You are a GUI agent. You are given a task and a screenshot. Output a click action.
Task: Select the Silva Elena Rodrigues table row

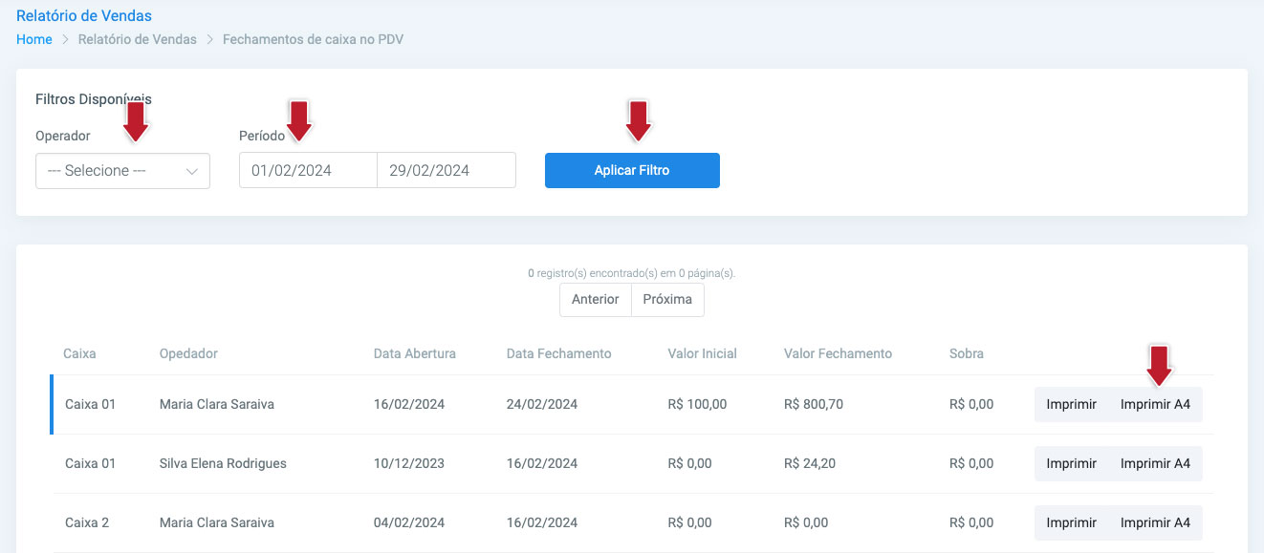click(632, 463)
